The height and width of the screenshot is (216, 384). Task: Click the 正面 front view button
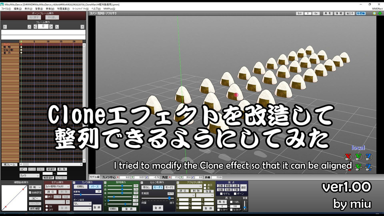pos(220,186)
